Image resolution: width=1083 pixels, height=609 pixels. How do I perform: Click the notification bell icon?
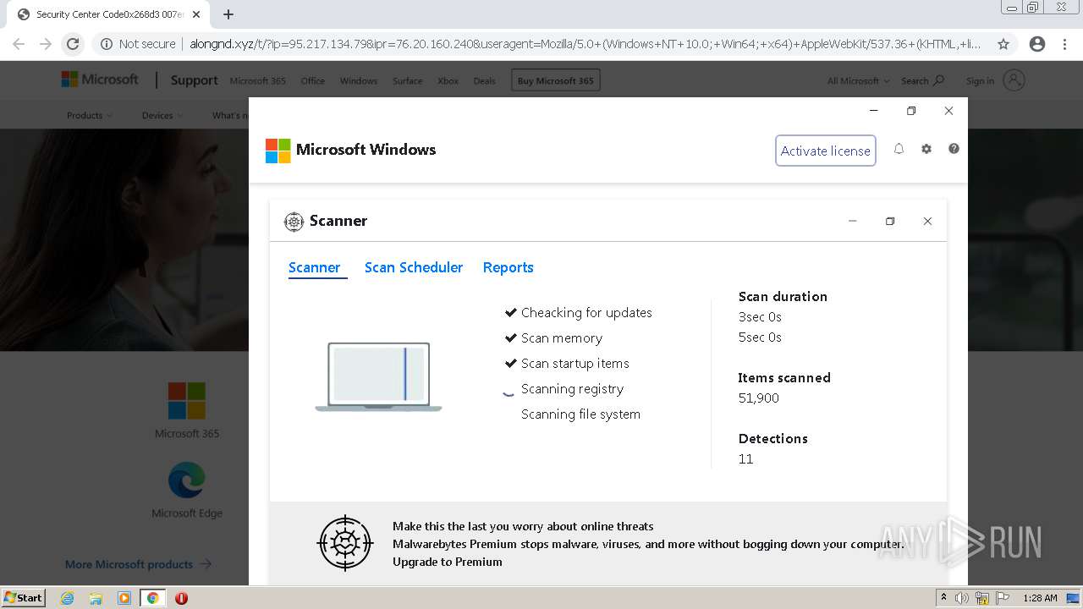pyautogui.click(x=899, y=149)
